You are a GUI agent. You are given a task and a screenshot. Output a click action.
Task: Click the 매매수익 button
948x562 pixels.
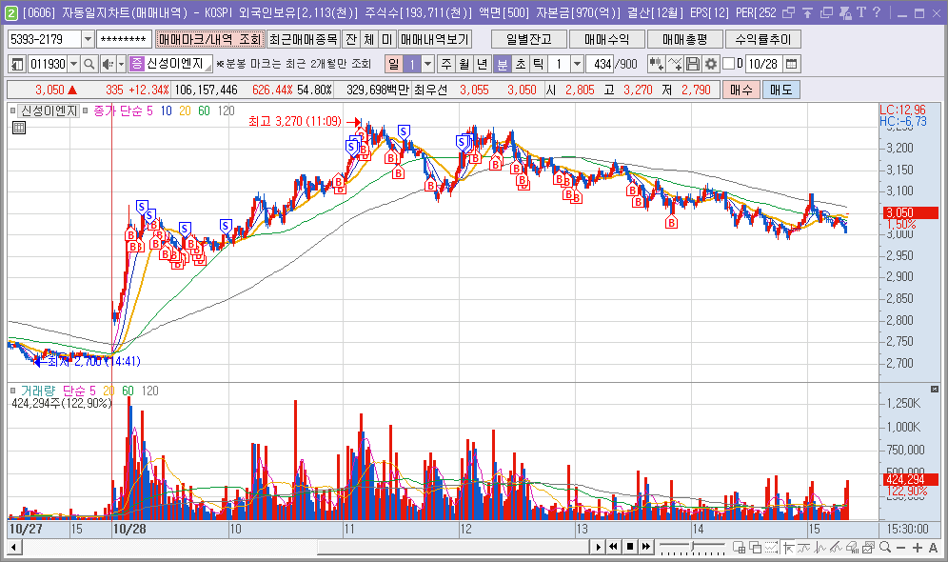pos(607,39)
